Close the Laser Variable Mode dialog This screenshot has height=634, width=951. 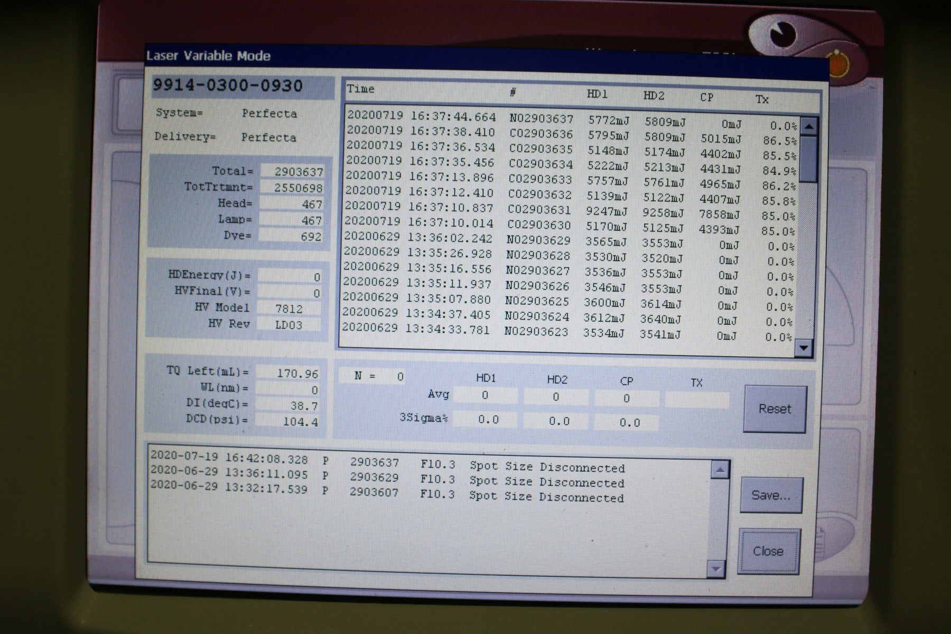(769, 551)
